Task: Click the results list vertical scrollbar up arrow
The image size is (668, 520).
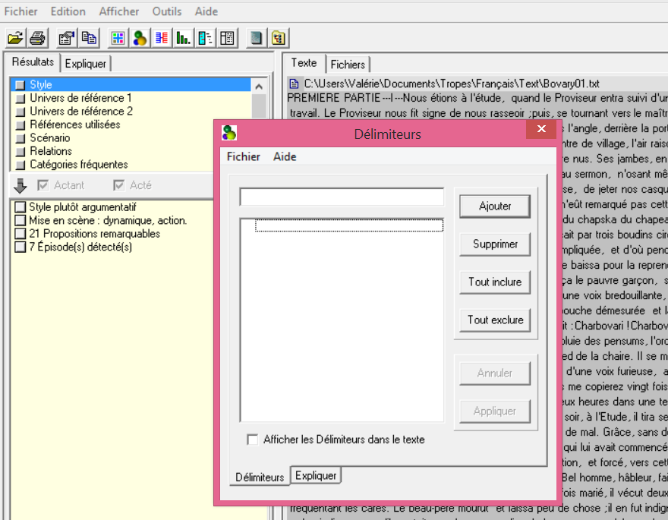Action: pyautogui.click(x=259, y=86)
